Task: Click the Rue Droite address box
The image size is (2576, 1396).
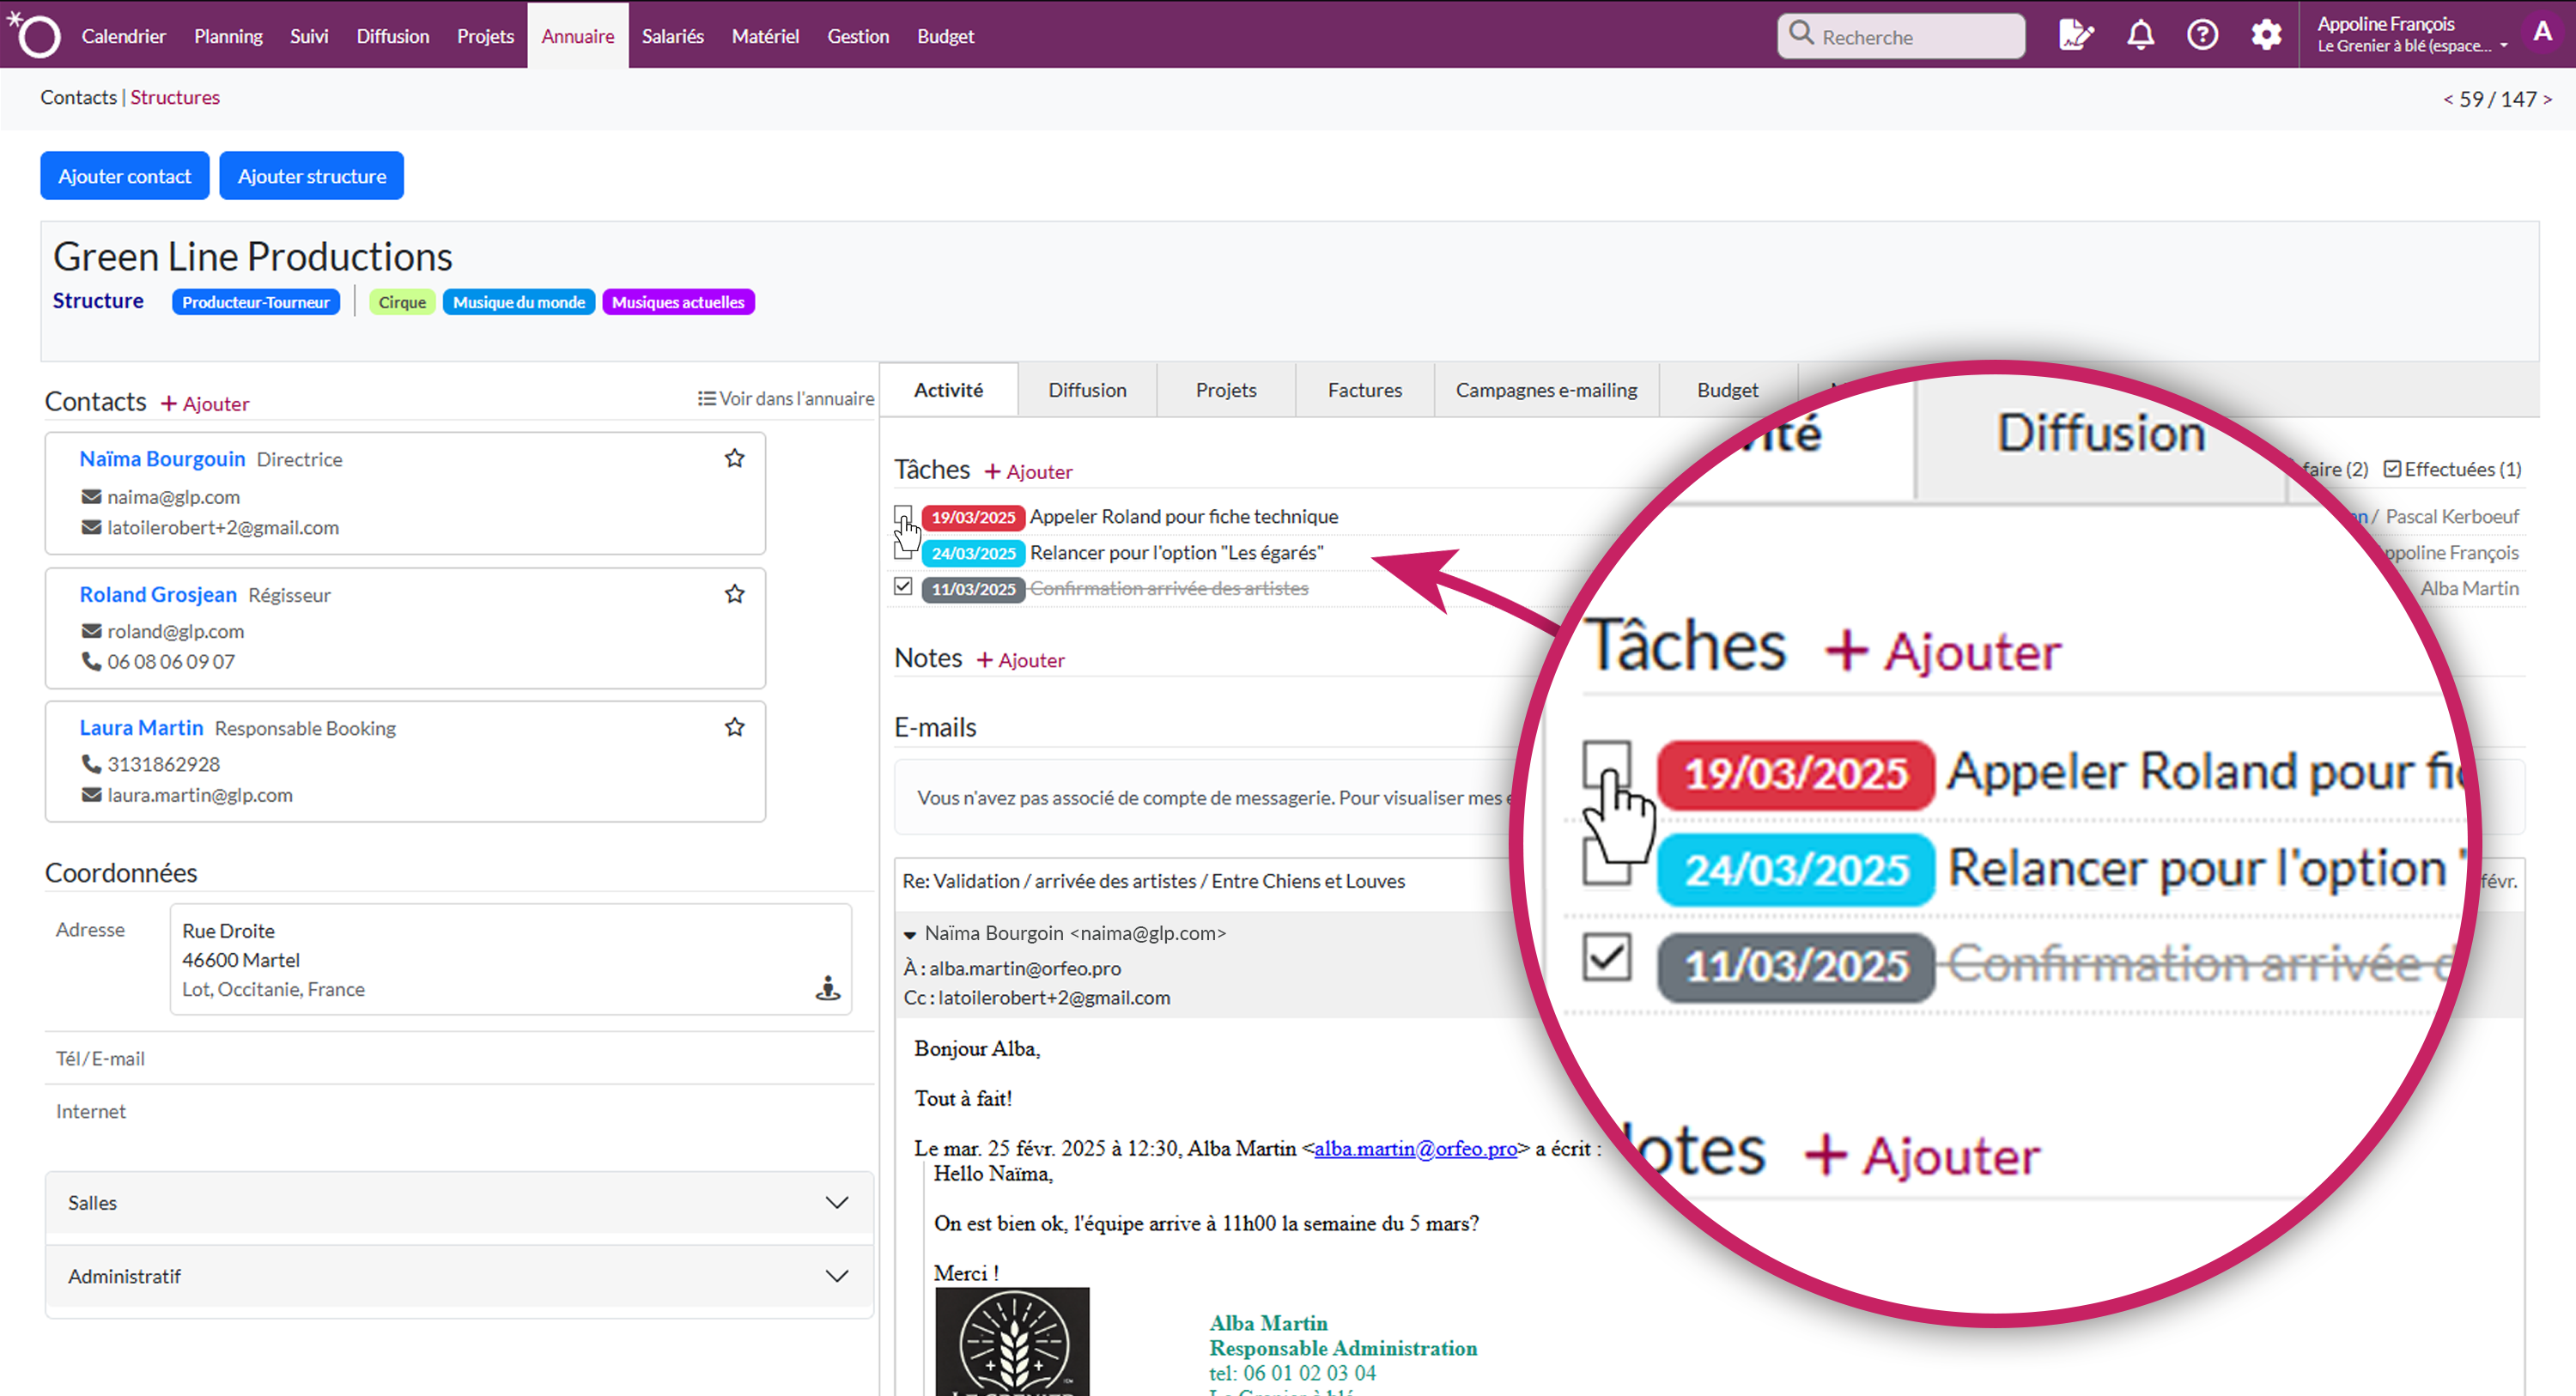Action: pyautogui.click(x=510, y=959)
